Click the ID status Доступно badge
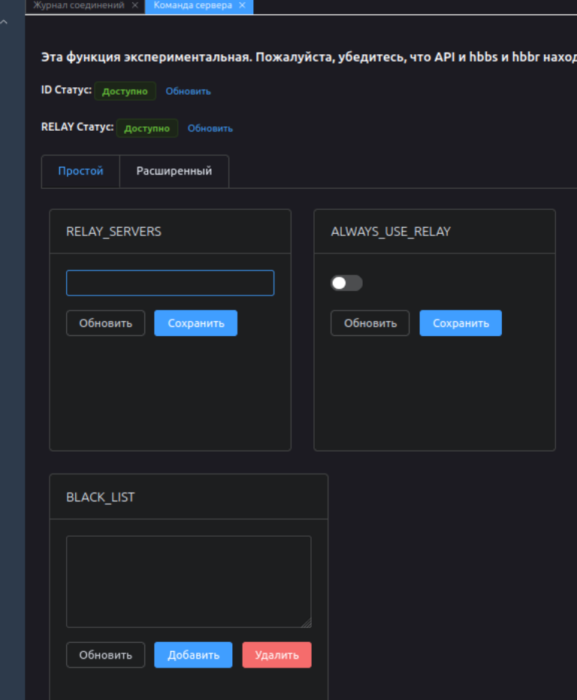 pos(125,91)
